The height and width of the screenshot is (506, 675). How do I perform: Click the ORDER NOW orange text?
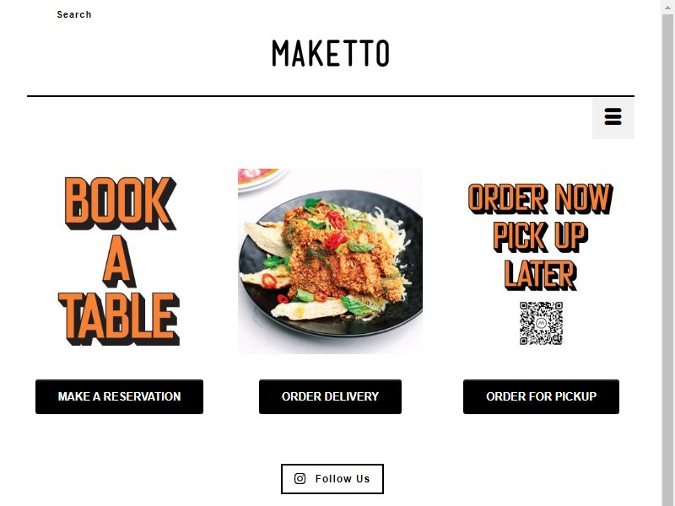pyautogui.click(x=541, y=199)
